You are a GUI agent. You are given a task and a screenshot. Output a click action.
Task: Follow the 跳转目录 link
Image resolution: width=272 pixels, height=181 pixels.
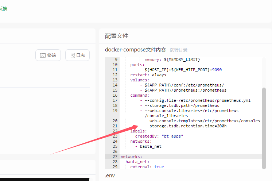coord(178,50)
